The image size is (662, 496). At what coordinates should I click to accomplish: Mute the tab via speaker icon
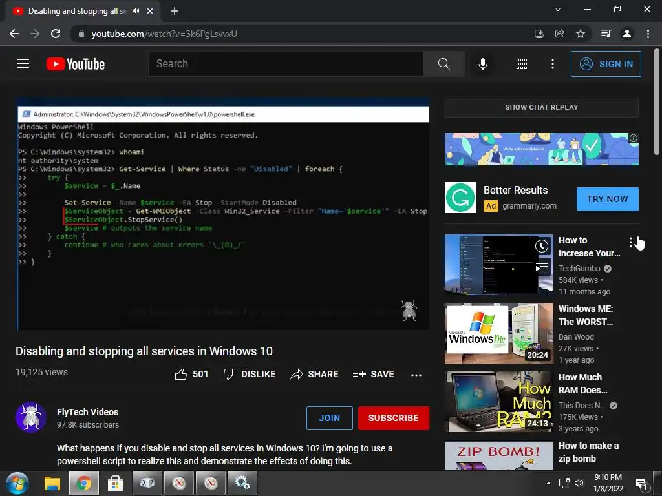tap(136, 11)
